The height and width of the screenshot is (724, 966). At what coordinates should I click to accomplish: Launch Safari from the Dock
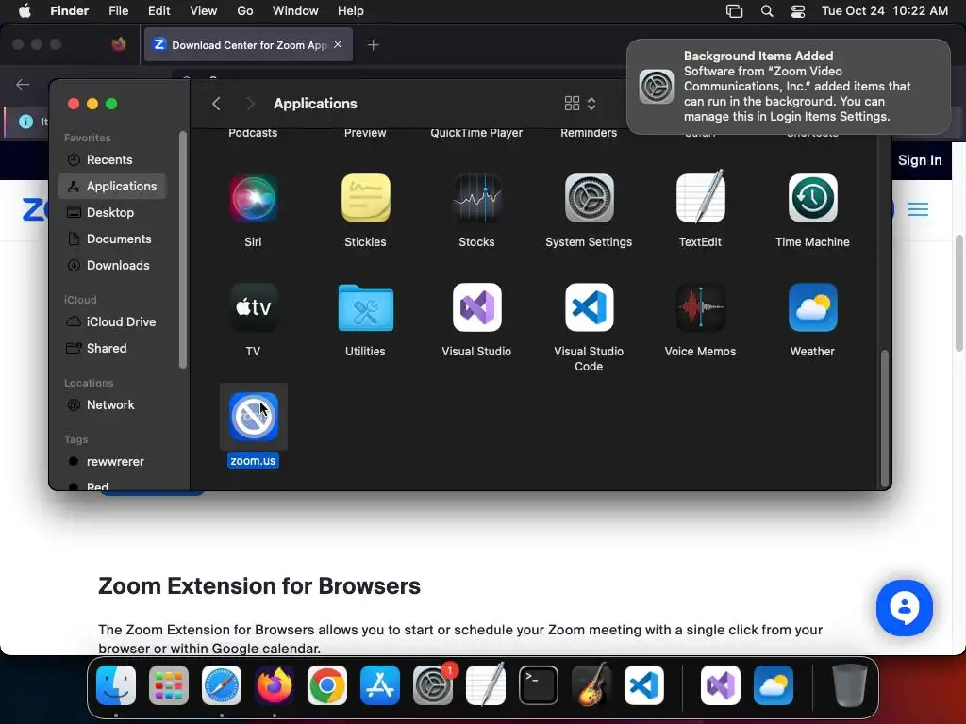point(222,685)
